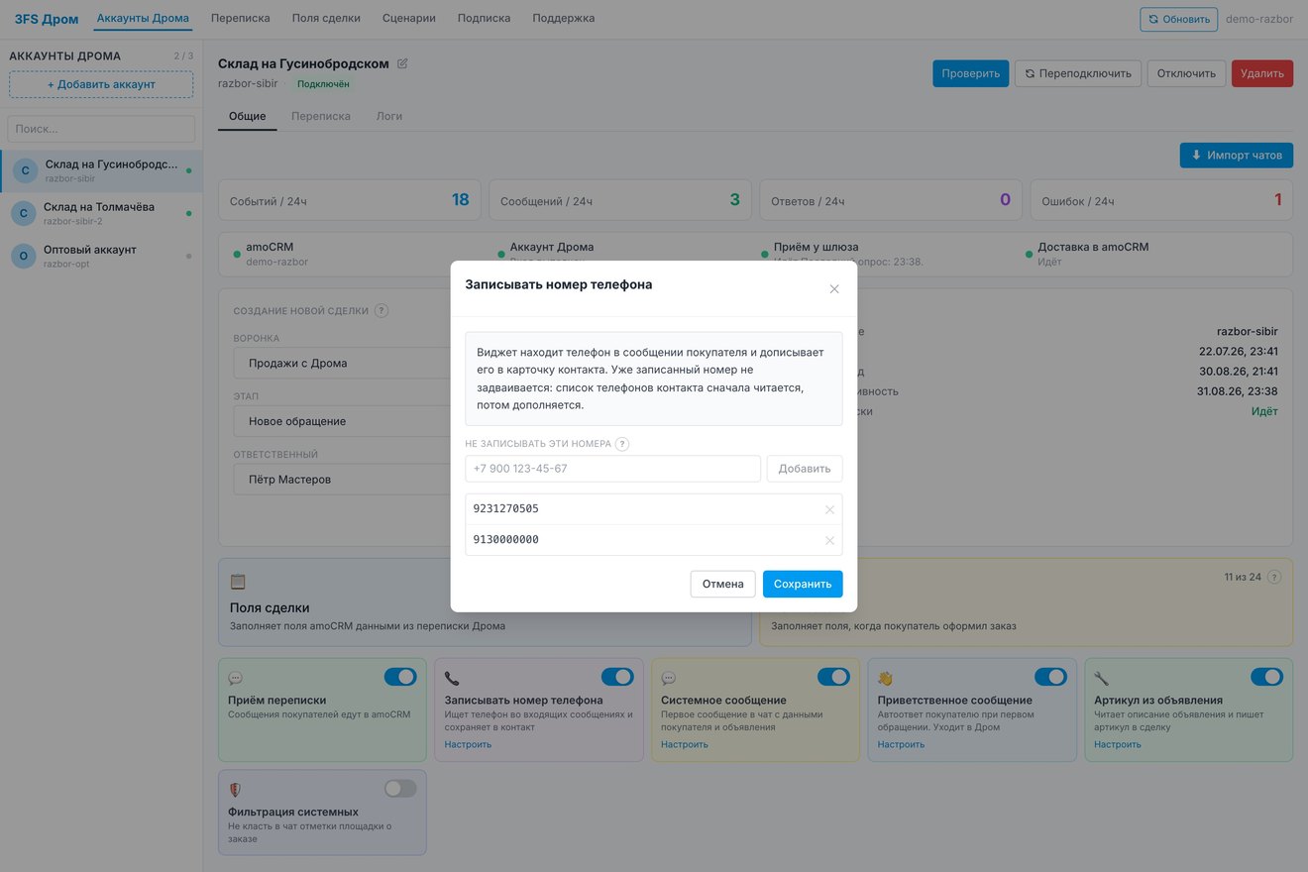This screenshot has width=1308, height=872.
Task: Click avatar of Склад на Толмачёва
Action: tap(24, 213)
